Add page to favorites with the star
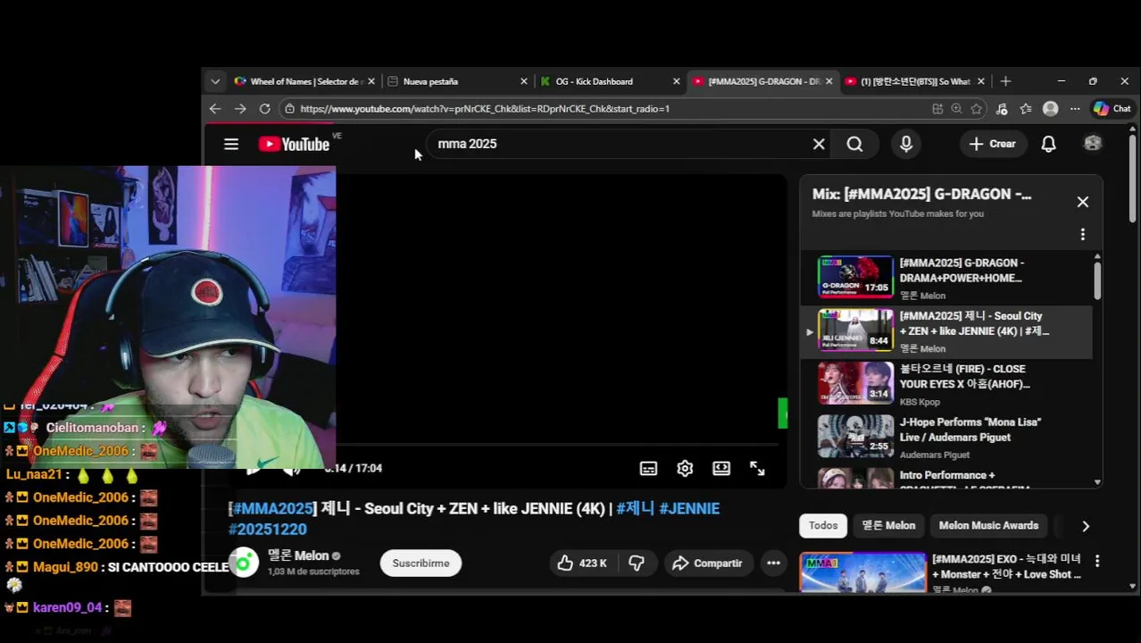 (x=977, y=109)
